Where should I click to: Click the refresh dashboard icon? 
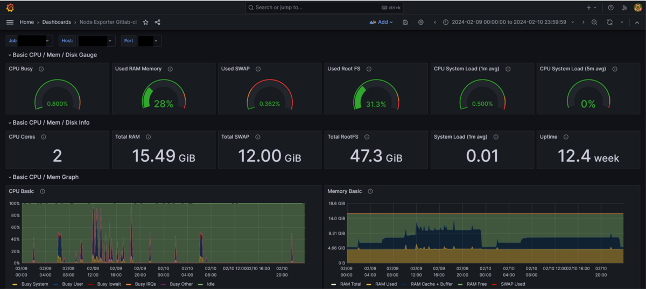point(609,22)
